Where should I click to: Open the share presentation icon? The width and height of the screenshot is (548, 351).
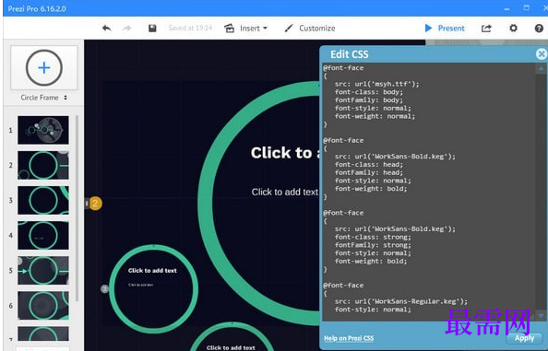[x=486, y=29]
